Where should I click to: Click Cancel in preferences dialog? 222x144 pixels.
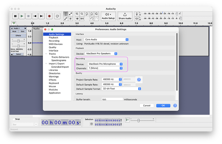tap(147, 106)
